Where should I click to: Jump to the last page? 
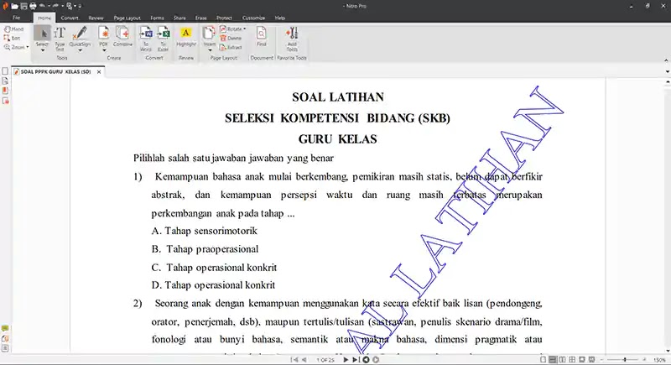[x=355, y=360]
